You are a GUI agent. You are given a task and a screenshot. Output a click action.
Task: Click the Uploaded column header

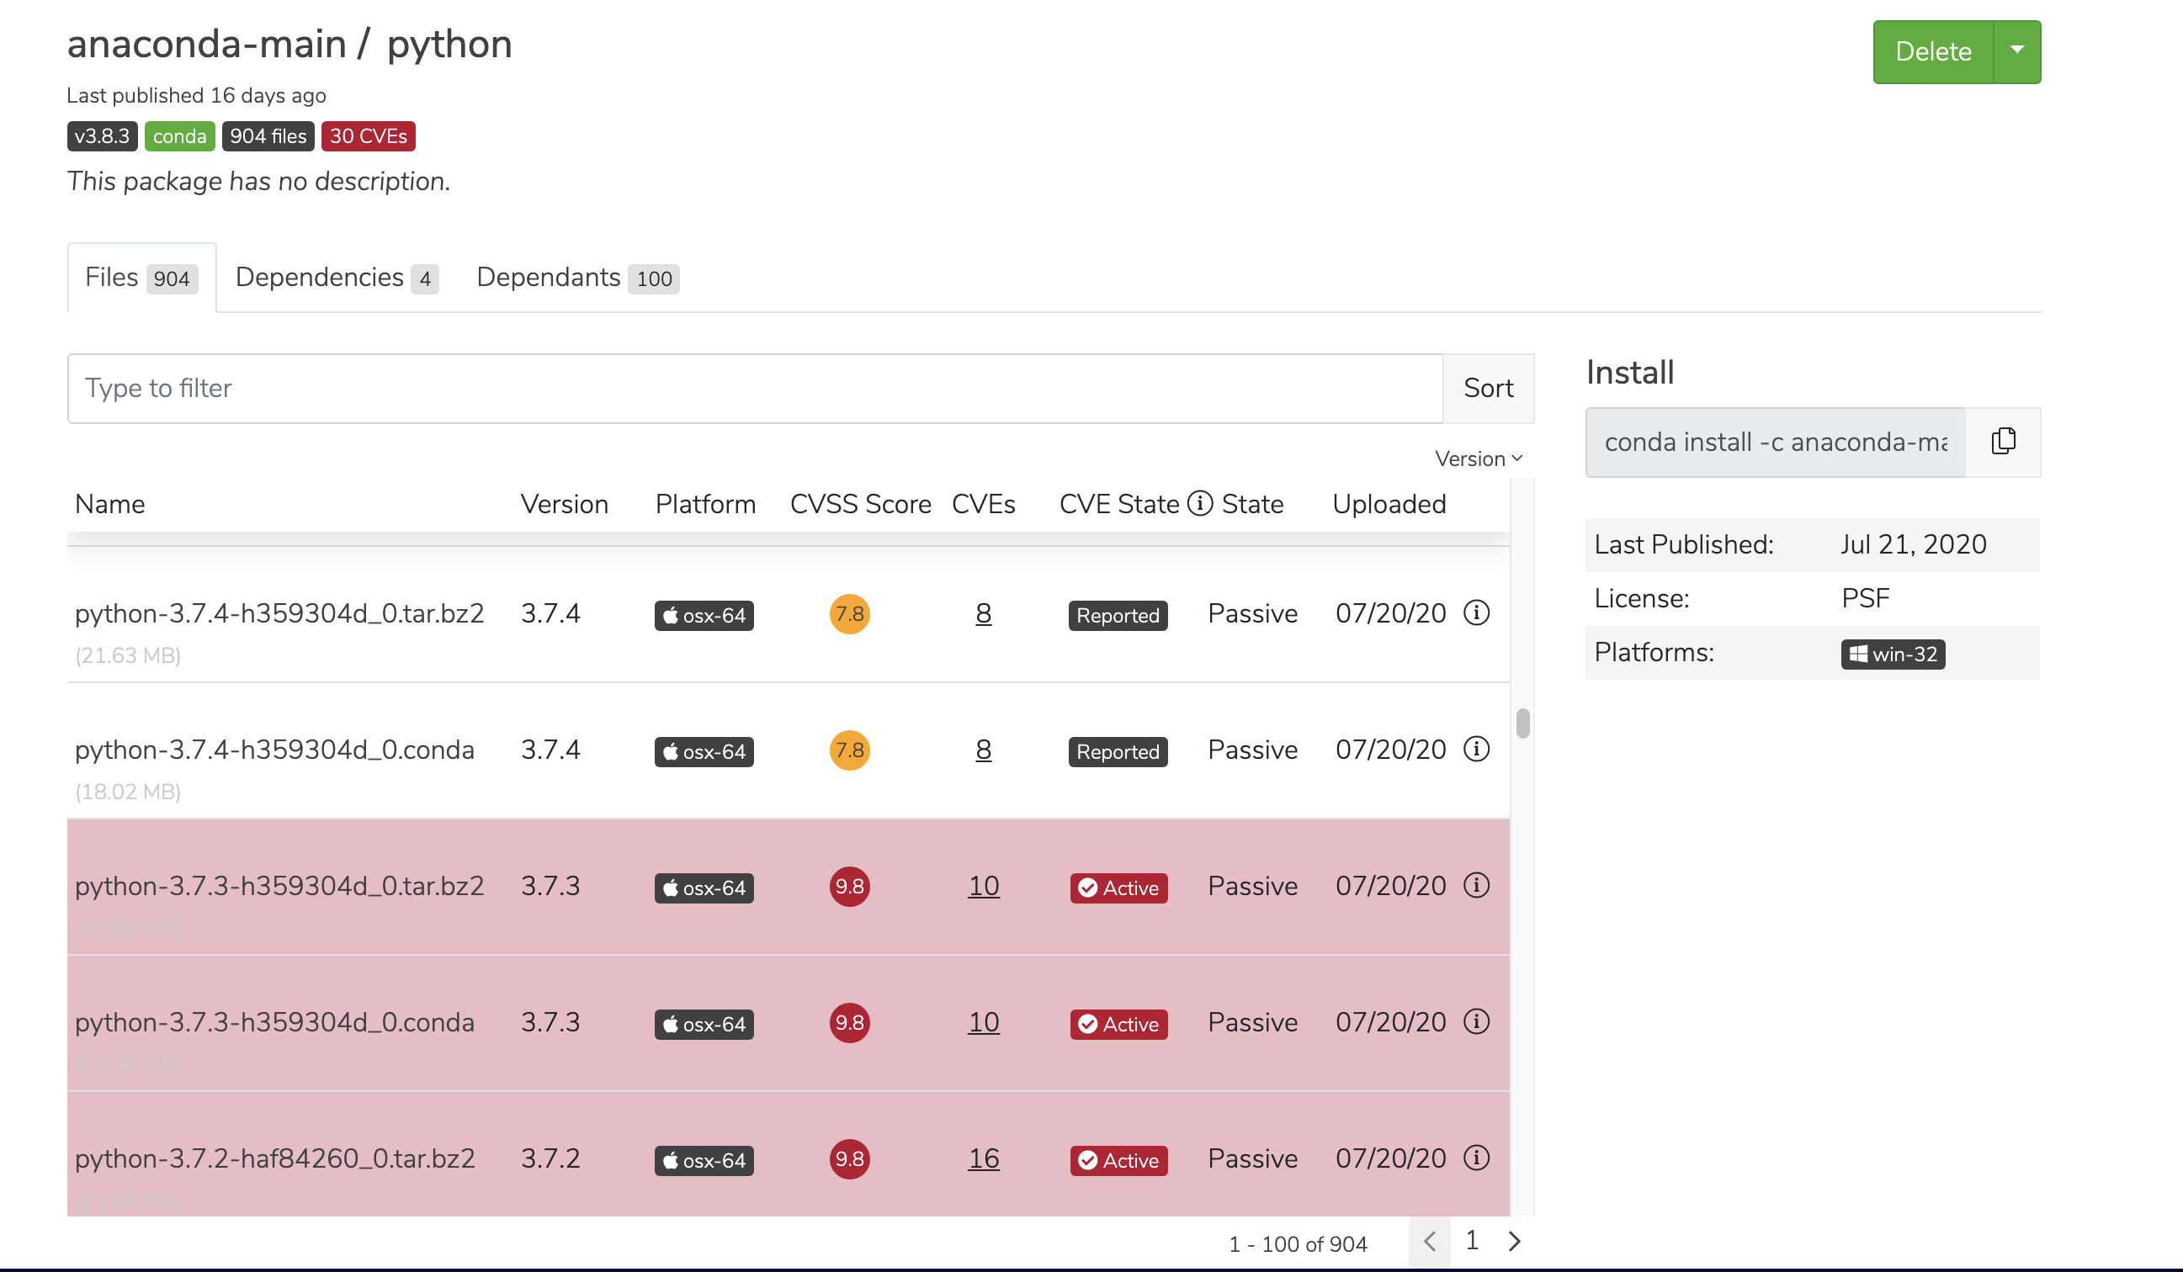click(1389, 504)
